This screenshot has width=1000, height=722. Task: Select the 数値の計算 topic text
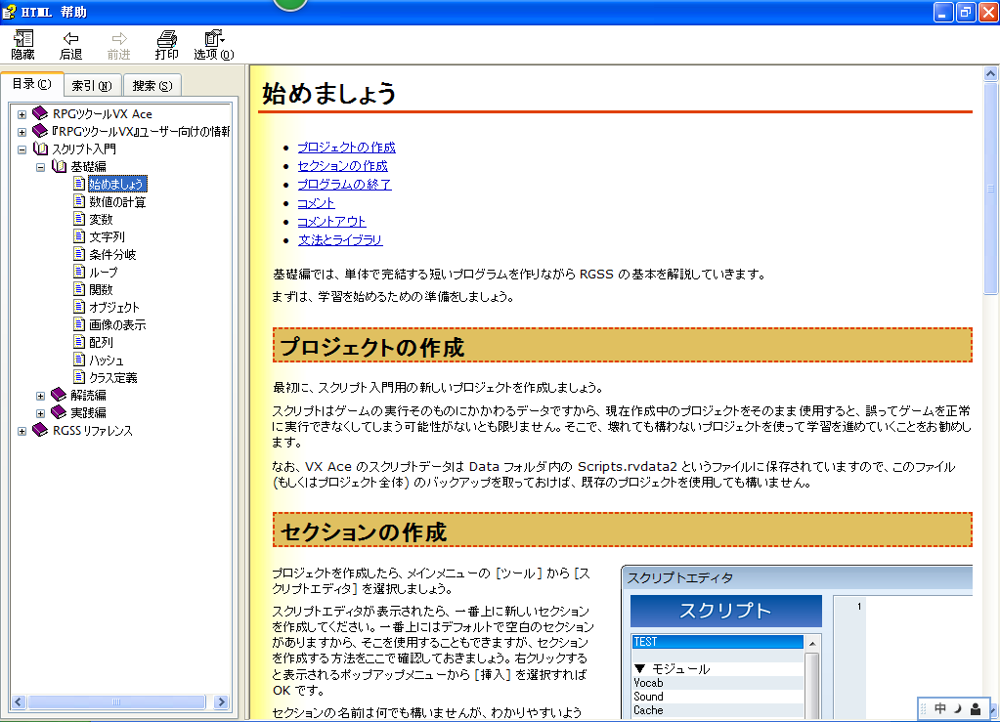[117, 202]
